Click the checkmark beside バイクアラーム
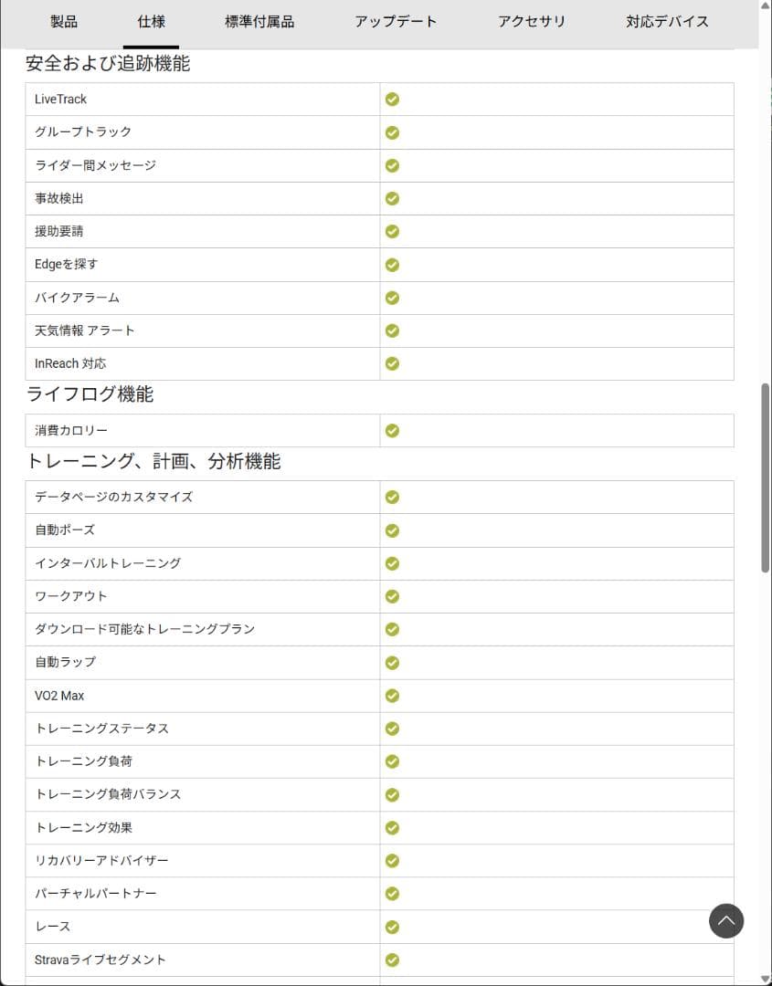This screenshot has width=772, height=986. 392,297
